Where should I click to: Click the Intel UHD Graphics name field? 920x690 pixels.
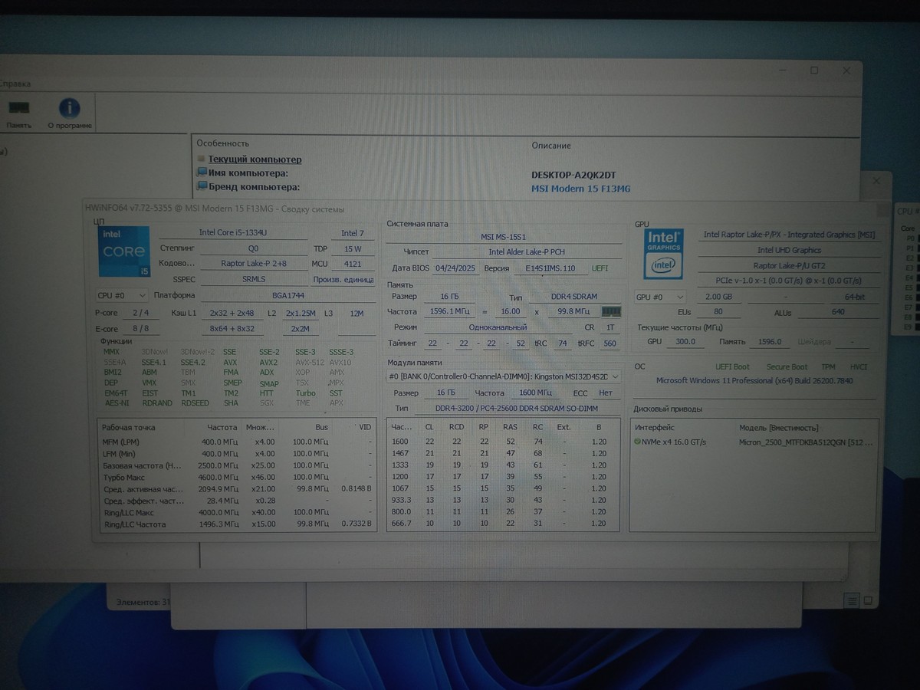tap(789, 250)
